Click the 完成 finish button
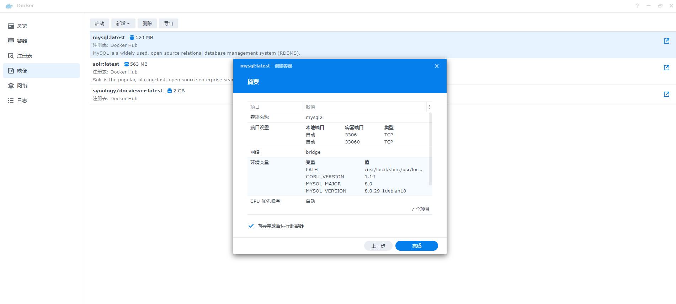Screen dimensions: 676x304 click(417, 246)
